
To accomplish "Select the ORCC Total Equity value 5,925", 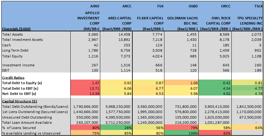I will pos(224,56).
